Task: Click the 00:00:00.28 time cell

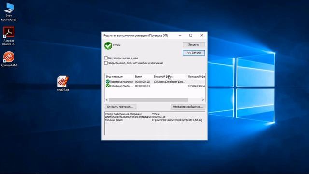Action: pos(142,82)
